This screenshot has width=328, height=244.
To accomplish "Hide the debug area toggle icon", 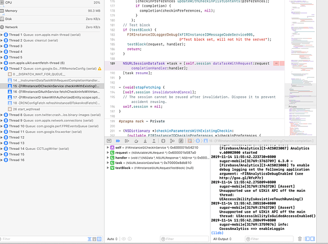I will point(109,141).
